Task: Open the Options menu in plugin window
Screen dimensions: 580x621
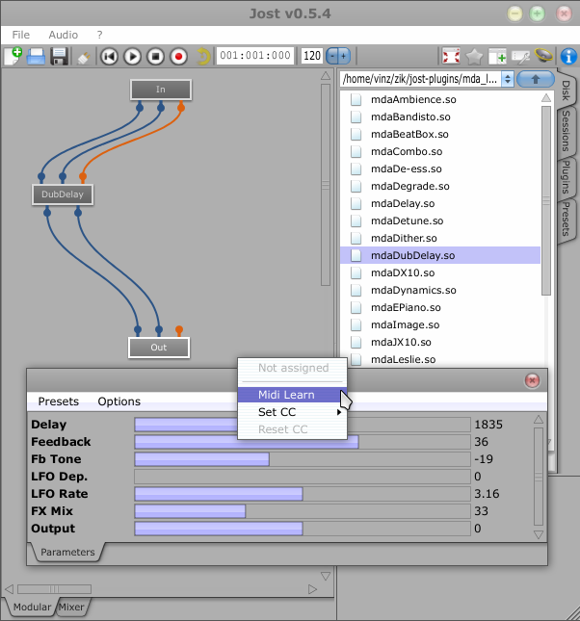Action: [x=119, y=401]
